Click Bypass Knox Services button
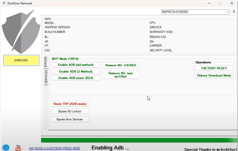238x151 pixels. 70,119
